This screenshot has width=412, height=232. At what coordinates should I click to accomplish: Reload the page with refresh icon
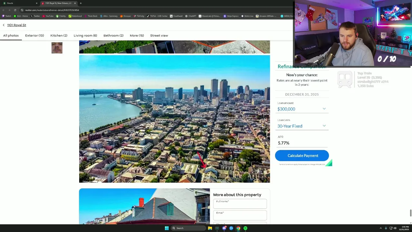pyautogui.click(x=15, y=10)
